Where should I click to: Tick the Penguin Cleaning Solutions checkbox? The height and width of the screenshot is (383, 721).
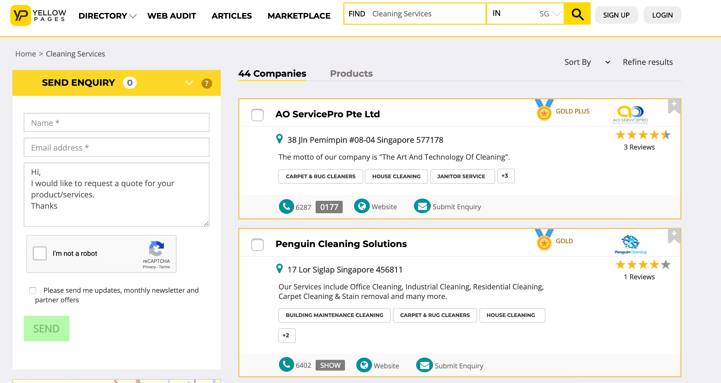pos(257,245)
